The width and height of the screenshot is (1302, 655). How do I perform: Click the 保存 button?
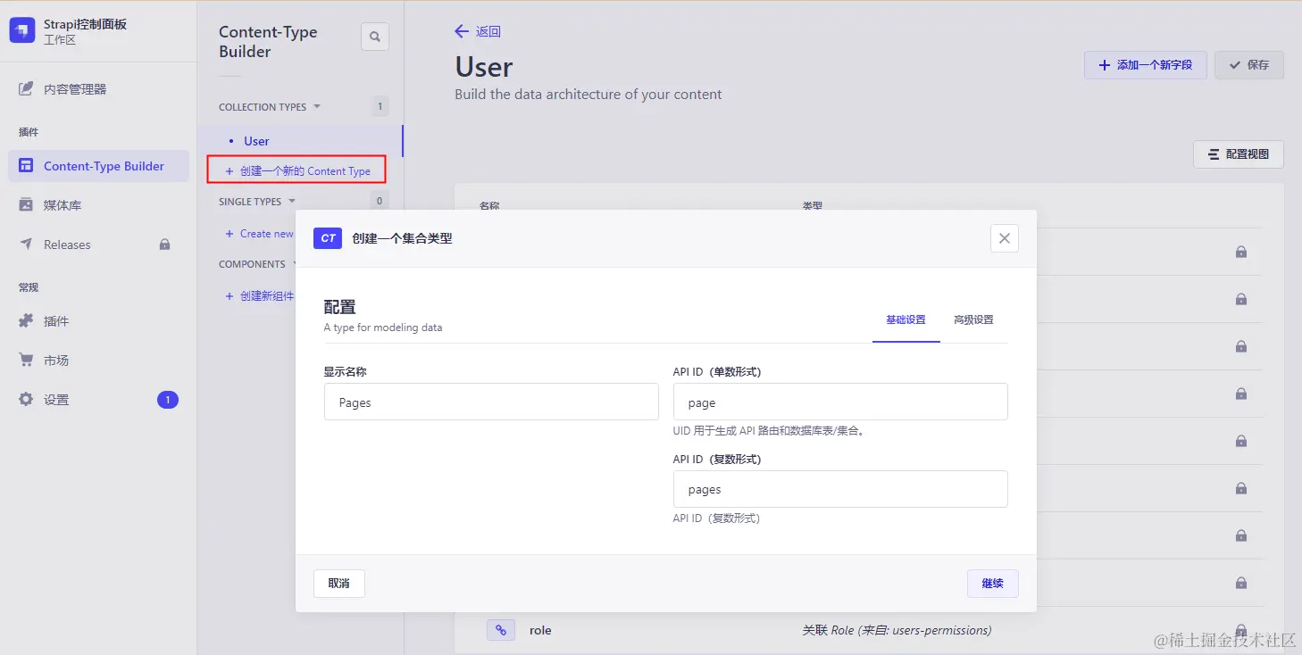pyautogui.click(x=1249, y=65)
